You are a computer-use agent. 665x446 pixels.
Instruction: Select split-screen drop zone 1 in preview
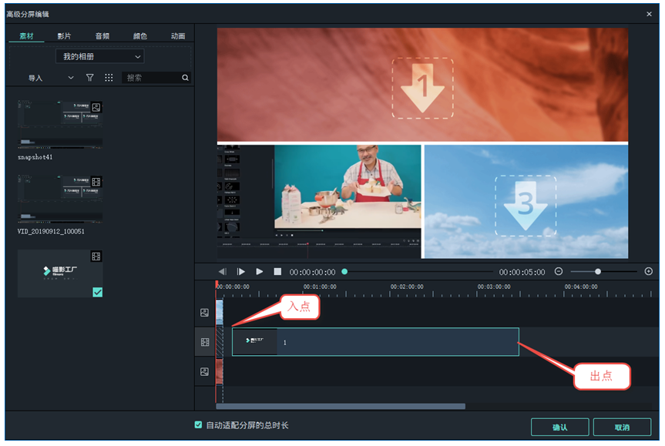coord(422,88)
